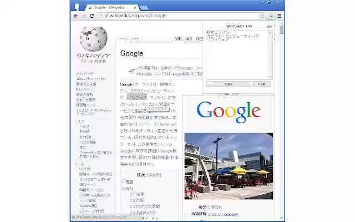This screenshot has height=222, width=355.
Task: Reload the Wikipedia page
Action: [92, 16]
